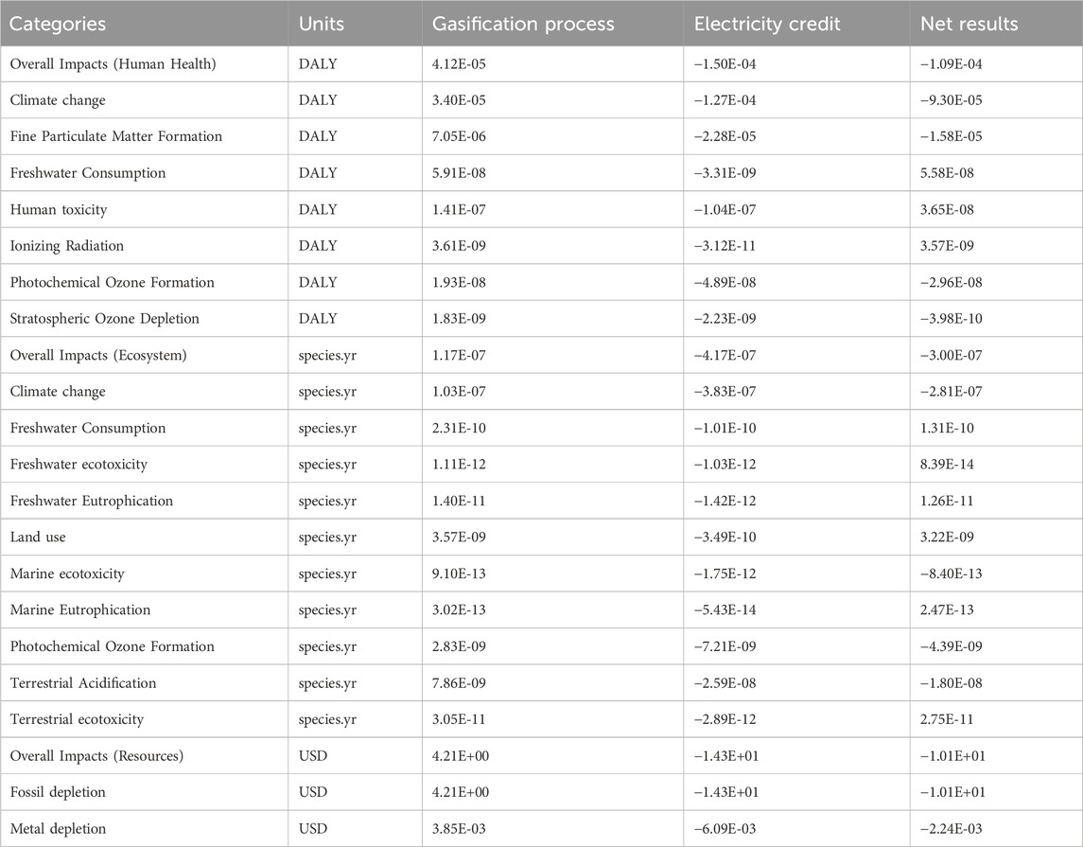Click the −2.24E-03 net result value
1083x847 pixels.
[956, 829]
